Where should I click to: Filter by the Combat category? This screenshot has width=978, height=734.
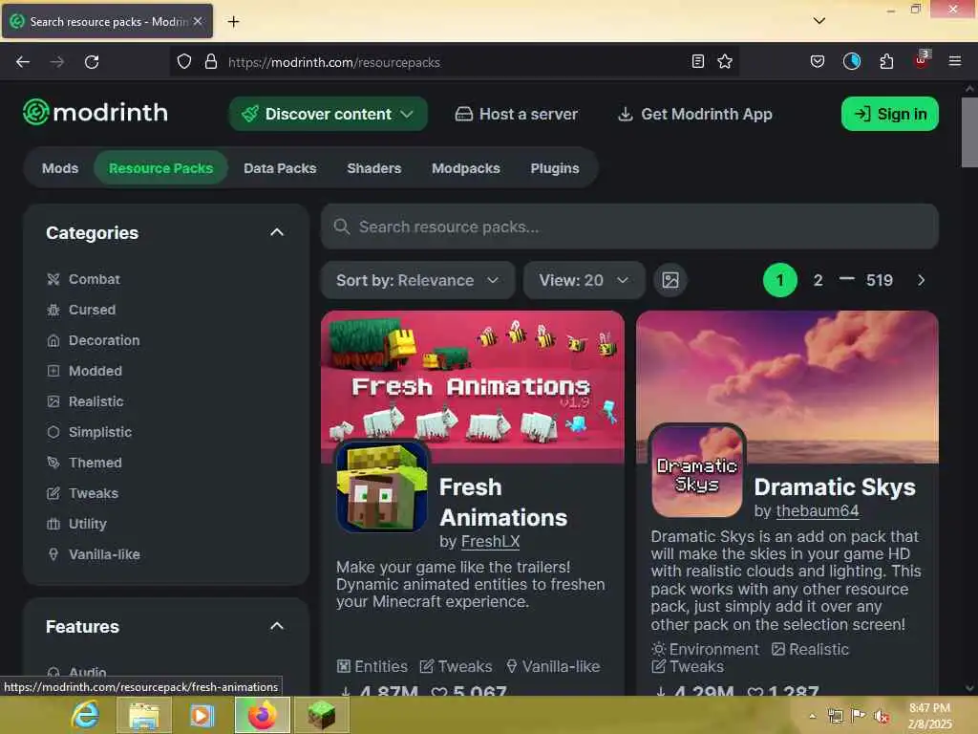pyautogui.click(x=84, y=279)
